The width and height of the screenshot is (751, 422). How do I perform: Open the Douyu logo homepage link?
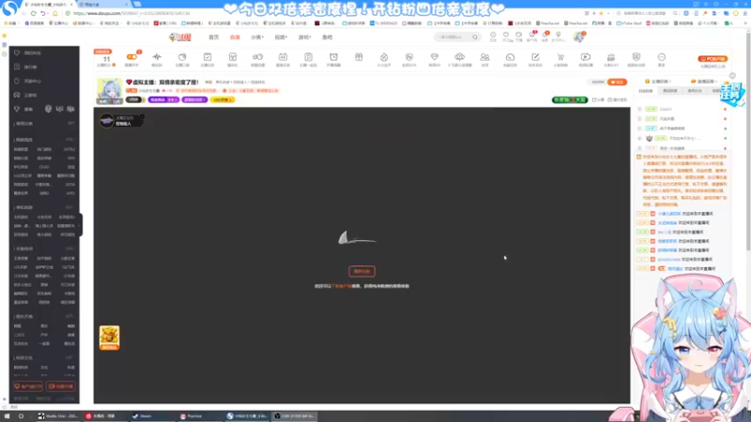click(x=180, y=37)
